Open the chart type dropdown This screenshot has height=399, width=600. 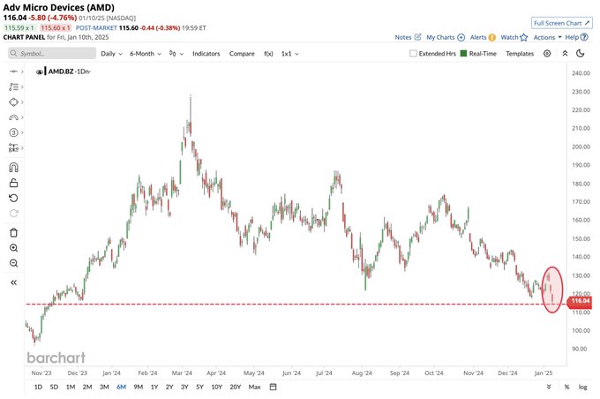click(176, 54)
